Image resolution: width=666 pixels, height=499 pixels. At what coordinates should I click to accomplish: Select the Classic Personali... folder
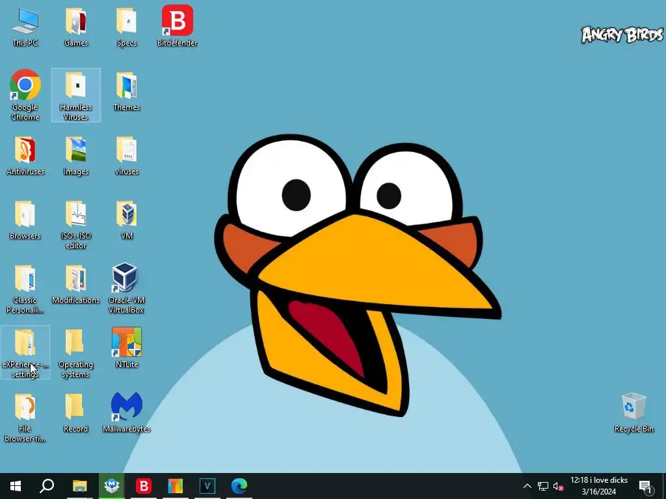point(25,289)
